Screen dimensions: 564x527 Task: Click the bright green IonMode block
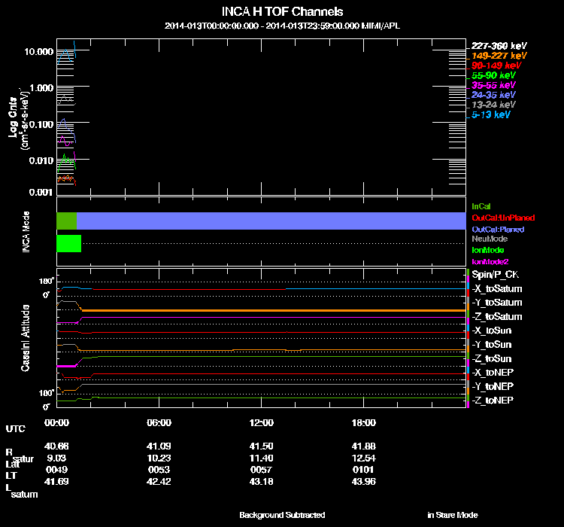(68, 243)
